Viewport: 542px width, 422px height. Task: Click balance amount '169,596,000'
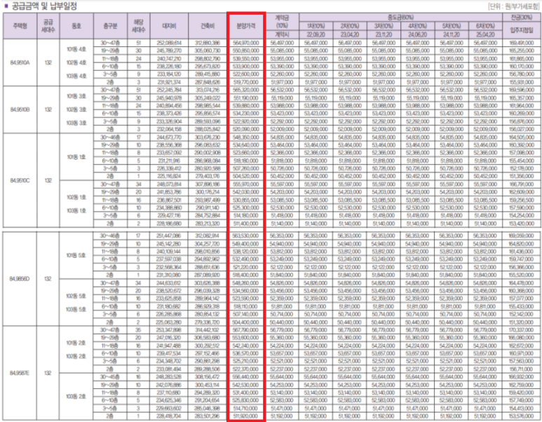(x=522, y=90)
